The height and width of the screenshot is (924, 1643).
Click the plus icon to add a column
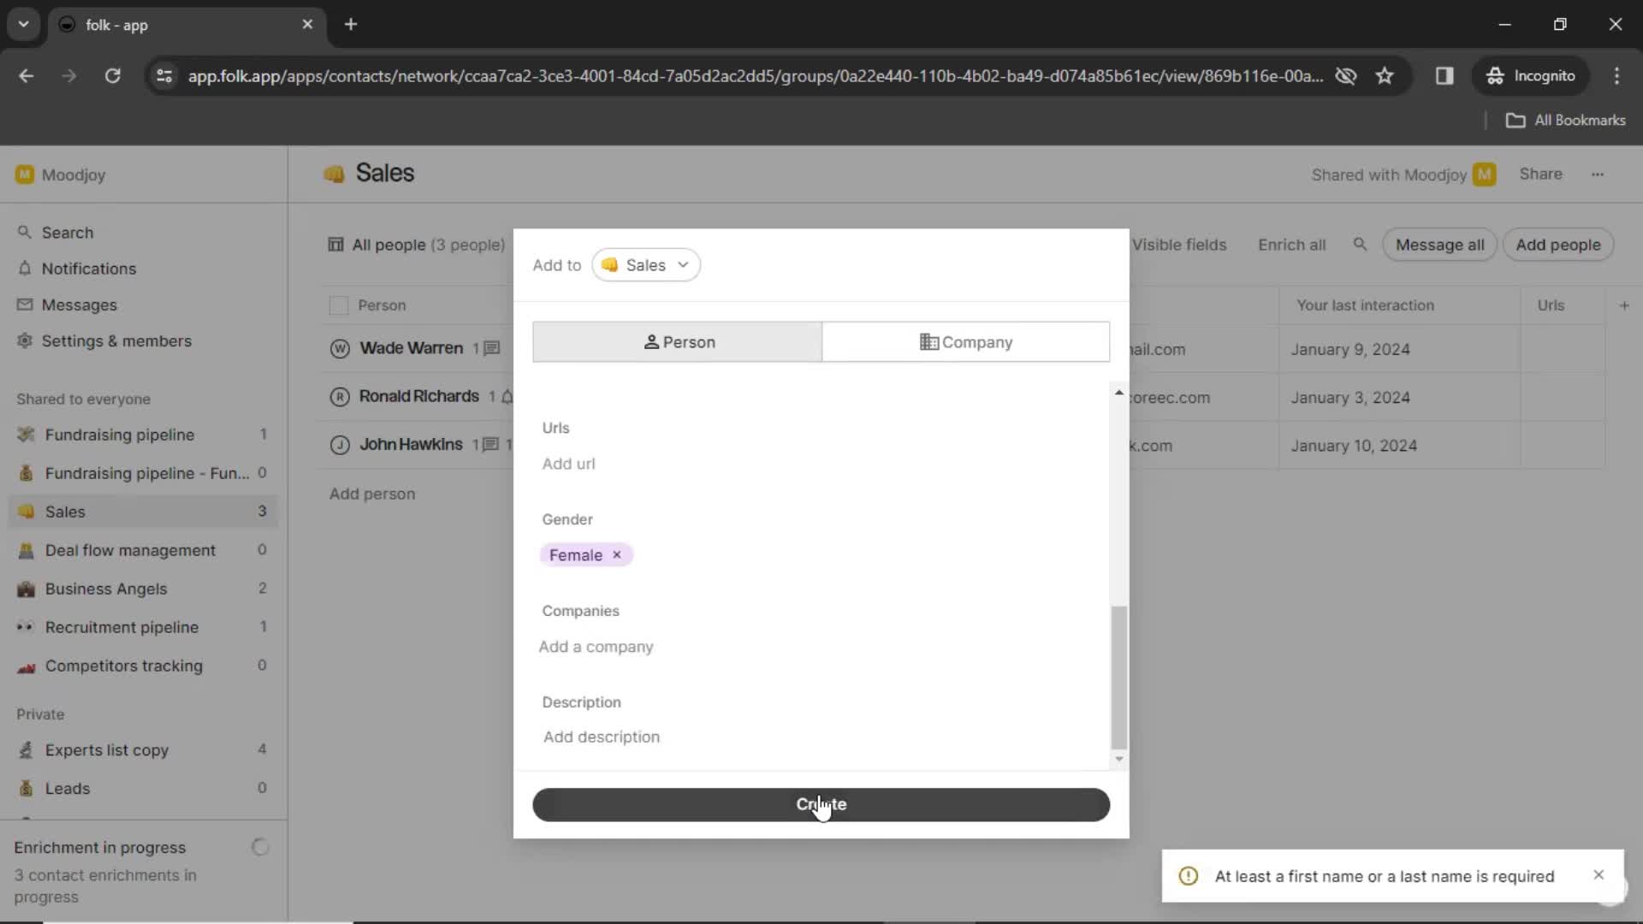click(x=1623, y=305)
